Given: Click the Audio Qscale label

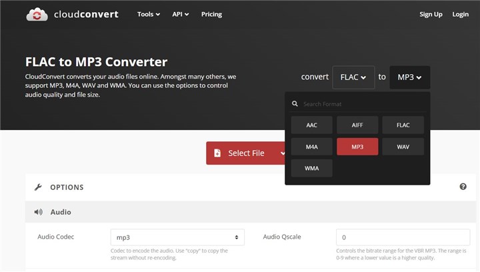Looking at the screenshot, I should 282,237.
